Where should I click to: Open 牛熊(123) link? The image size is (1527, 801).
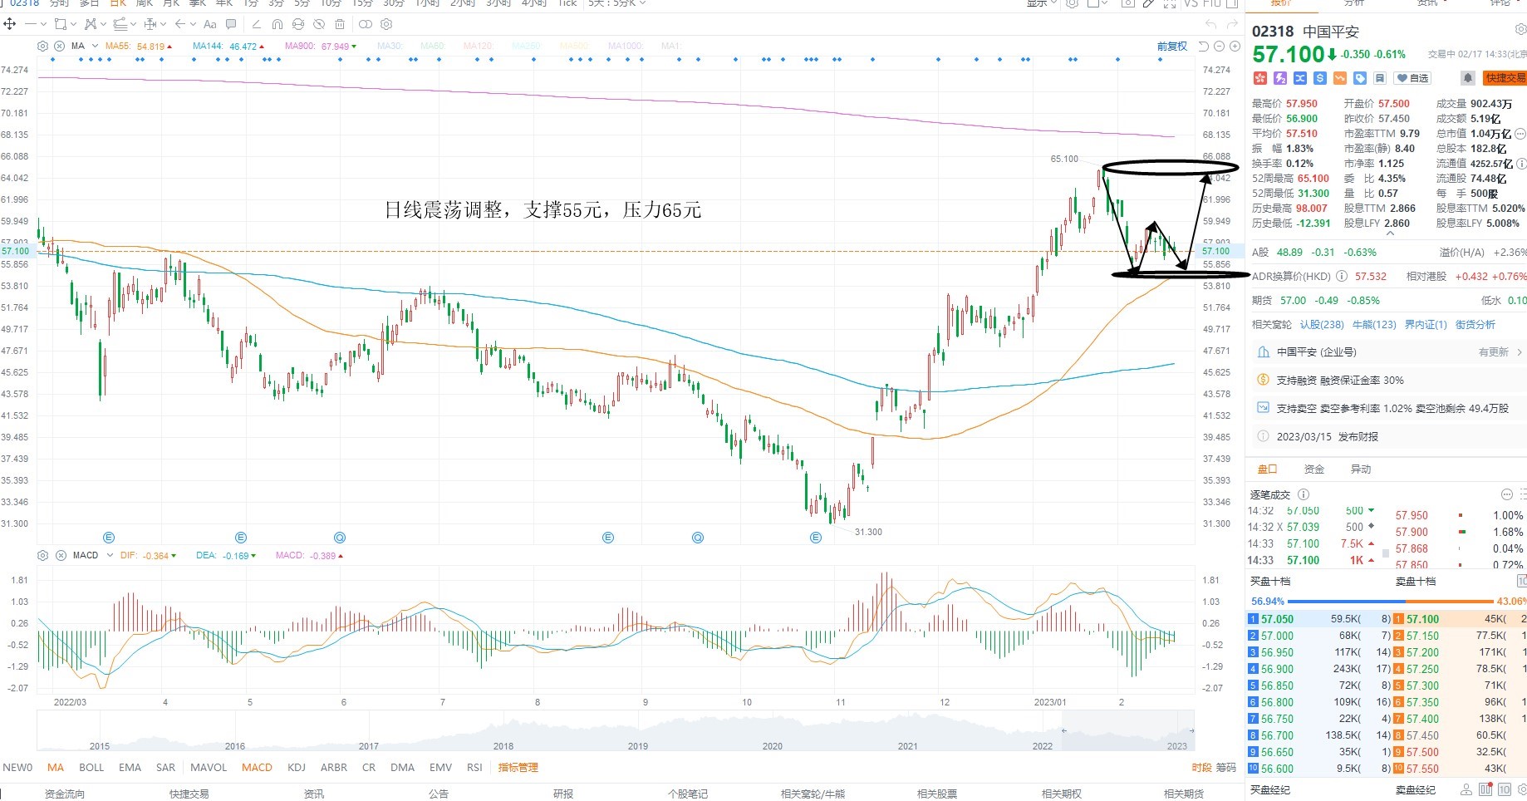(x=1374, y=324)
